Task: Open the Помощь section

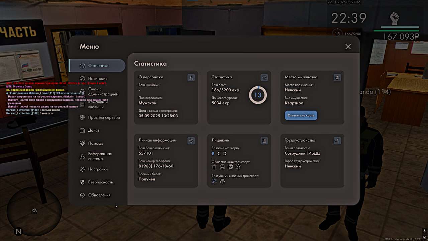Action: click(95, 143)
